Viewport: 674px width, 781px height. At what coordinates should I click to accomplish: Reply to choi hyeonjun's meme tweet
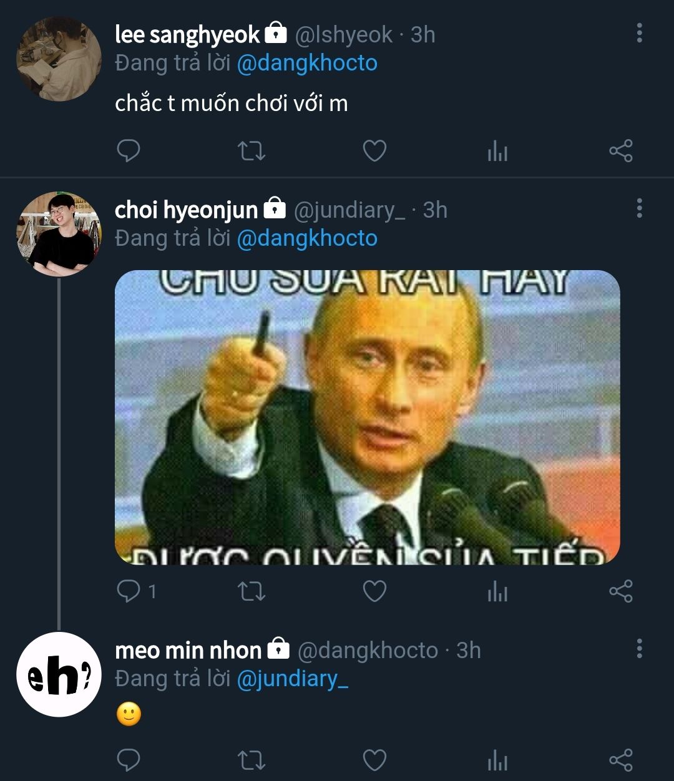coord(129,591)
